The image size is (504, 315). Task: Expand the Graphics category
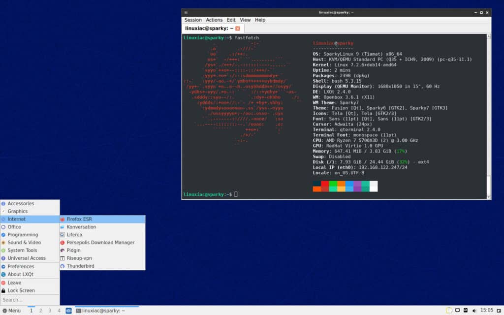coord(30,212)
